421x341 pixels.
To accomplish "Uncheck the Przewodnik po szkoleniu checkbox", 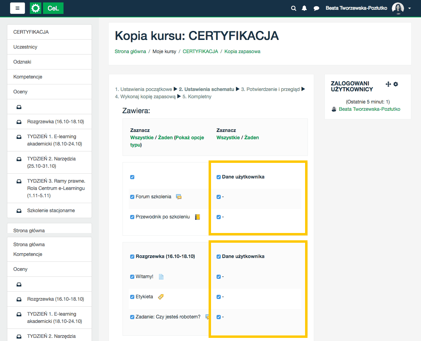I will tap(132, 217).
